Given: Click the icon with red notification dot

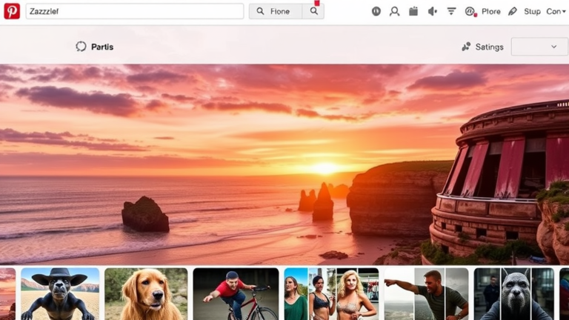Looking at the screenshot, I should click(470, 11).
